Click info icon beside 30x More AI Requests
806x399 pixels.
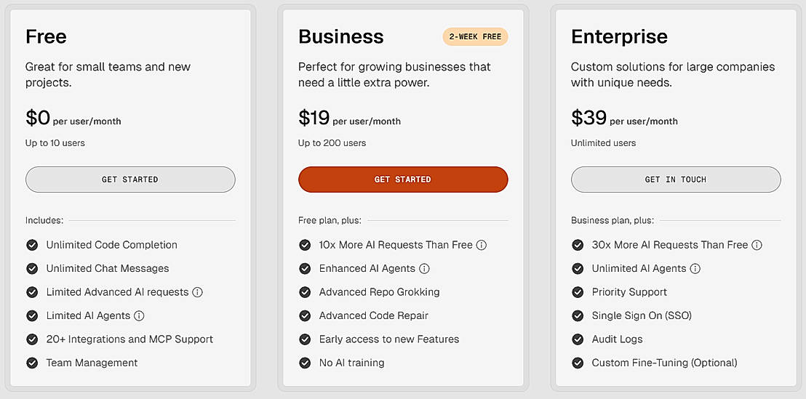tap(757, 245)
